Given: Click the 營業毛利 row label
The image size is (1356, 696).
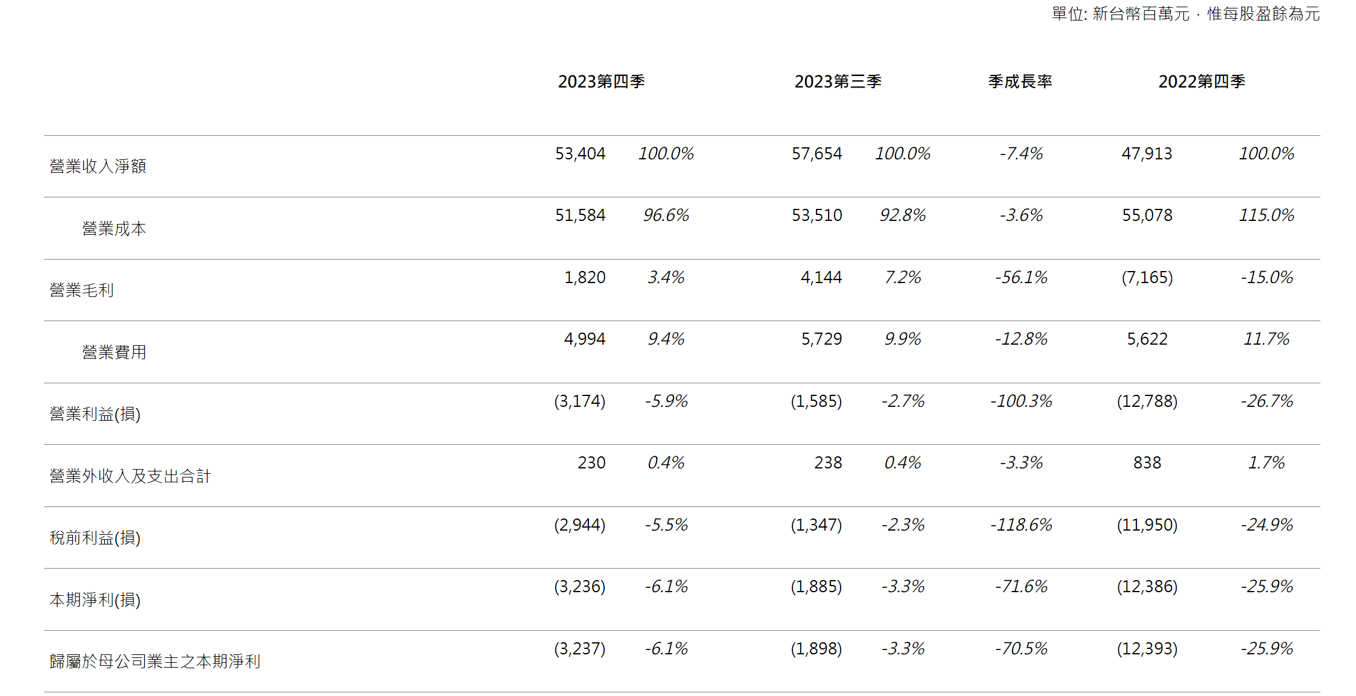Looking at the screenshot, I should 81,290.
